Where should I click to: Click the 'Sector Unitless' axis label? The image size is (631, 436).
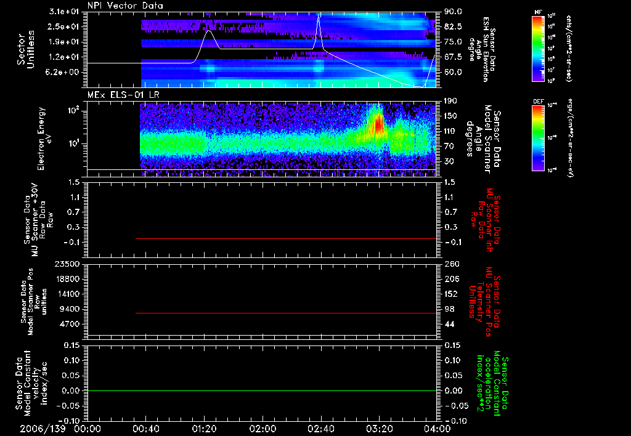click(26, 49)
